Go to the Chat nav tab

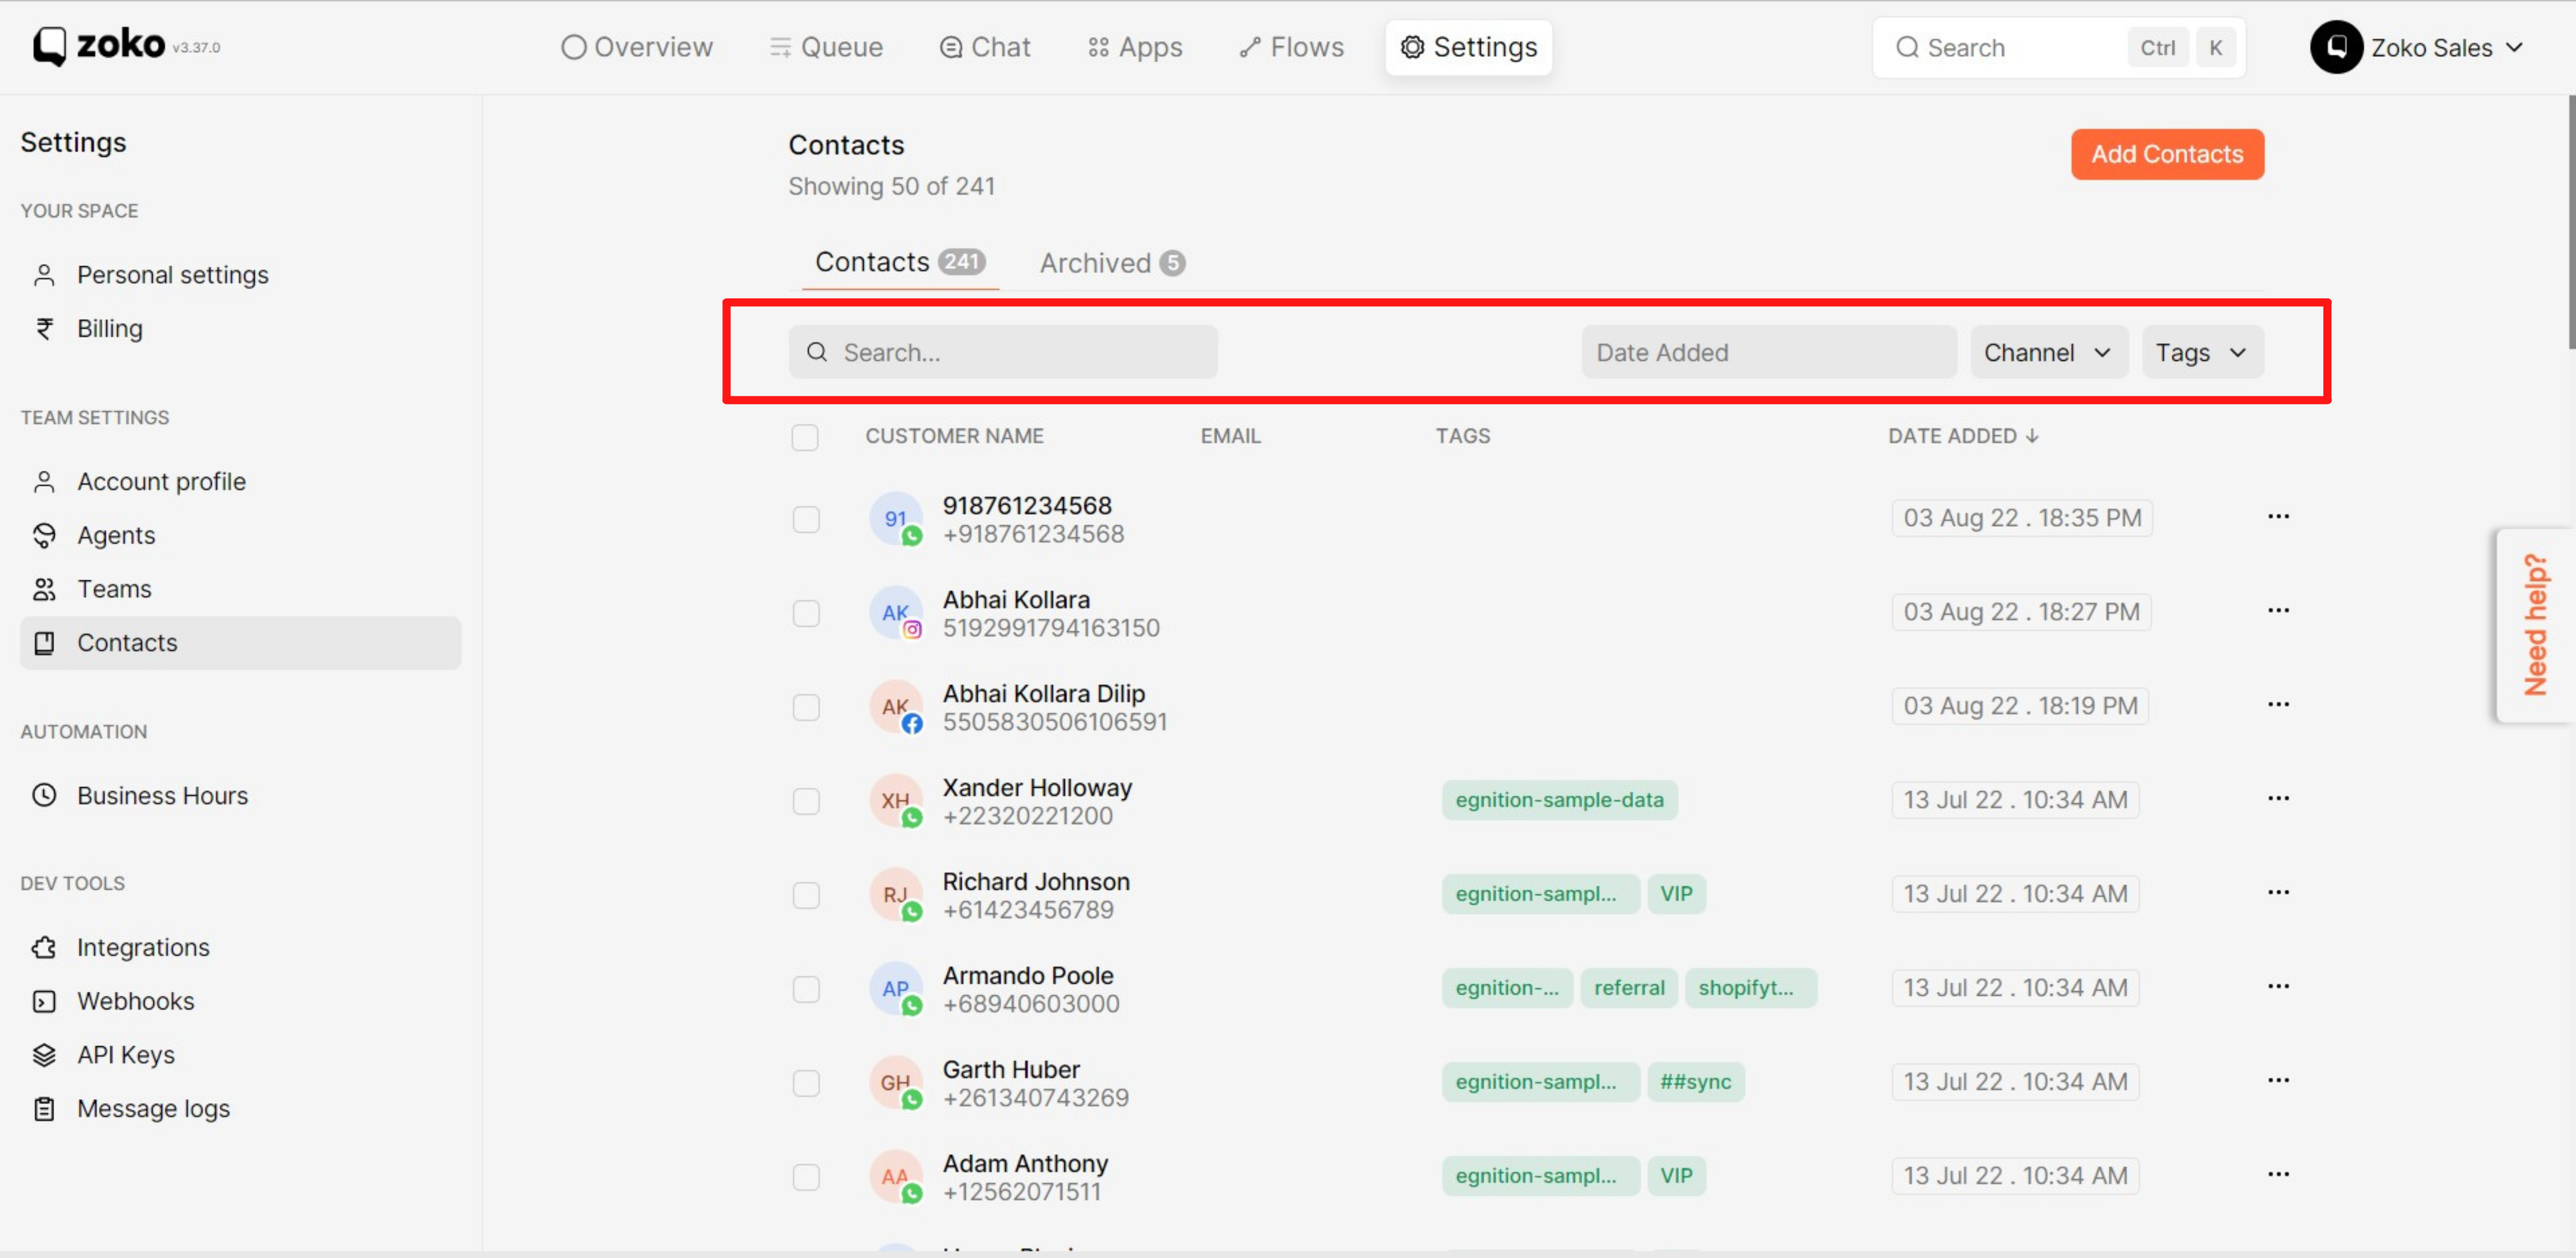point(985,47)
